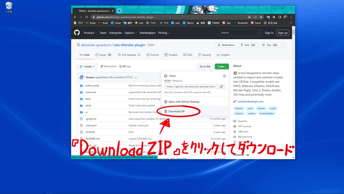Click the Notifications bell button
This screenshot has width=344, height=194.
(x=226, y=45)
